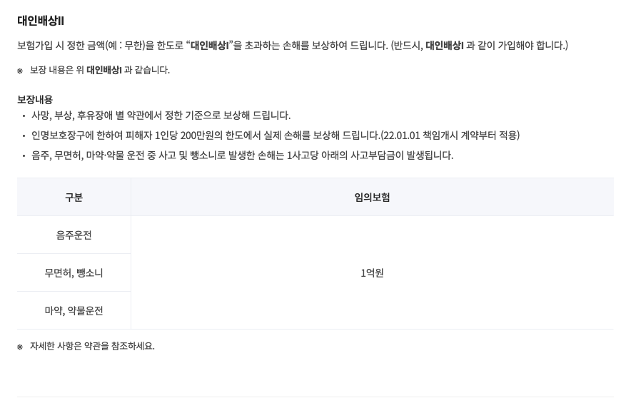621x398 pixels.
Task: Click the bullet point before 사망, 부상
Action: pos(24,116)
